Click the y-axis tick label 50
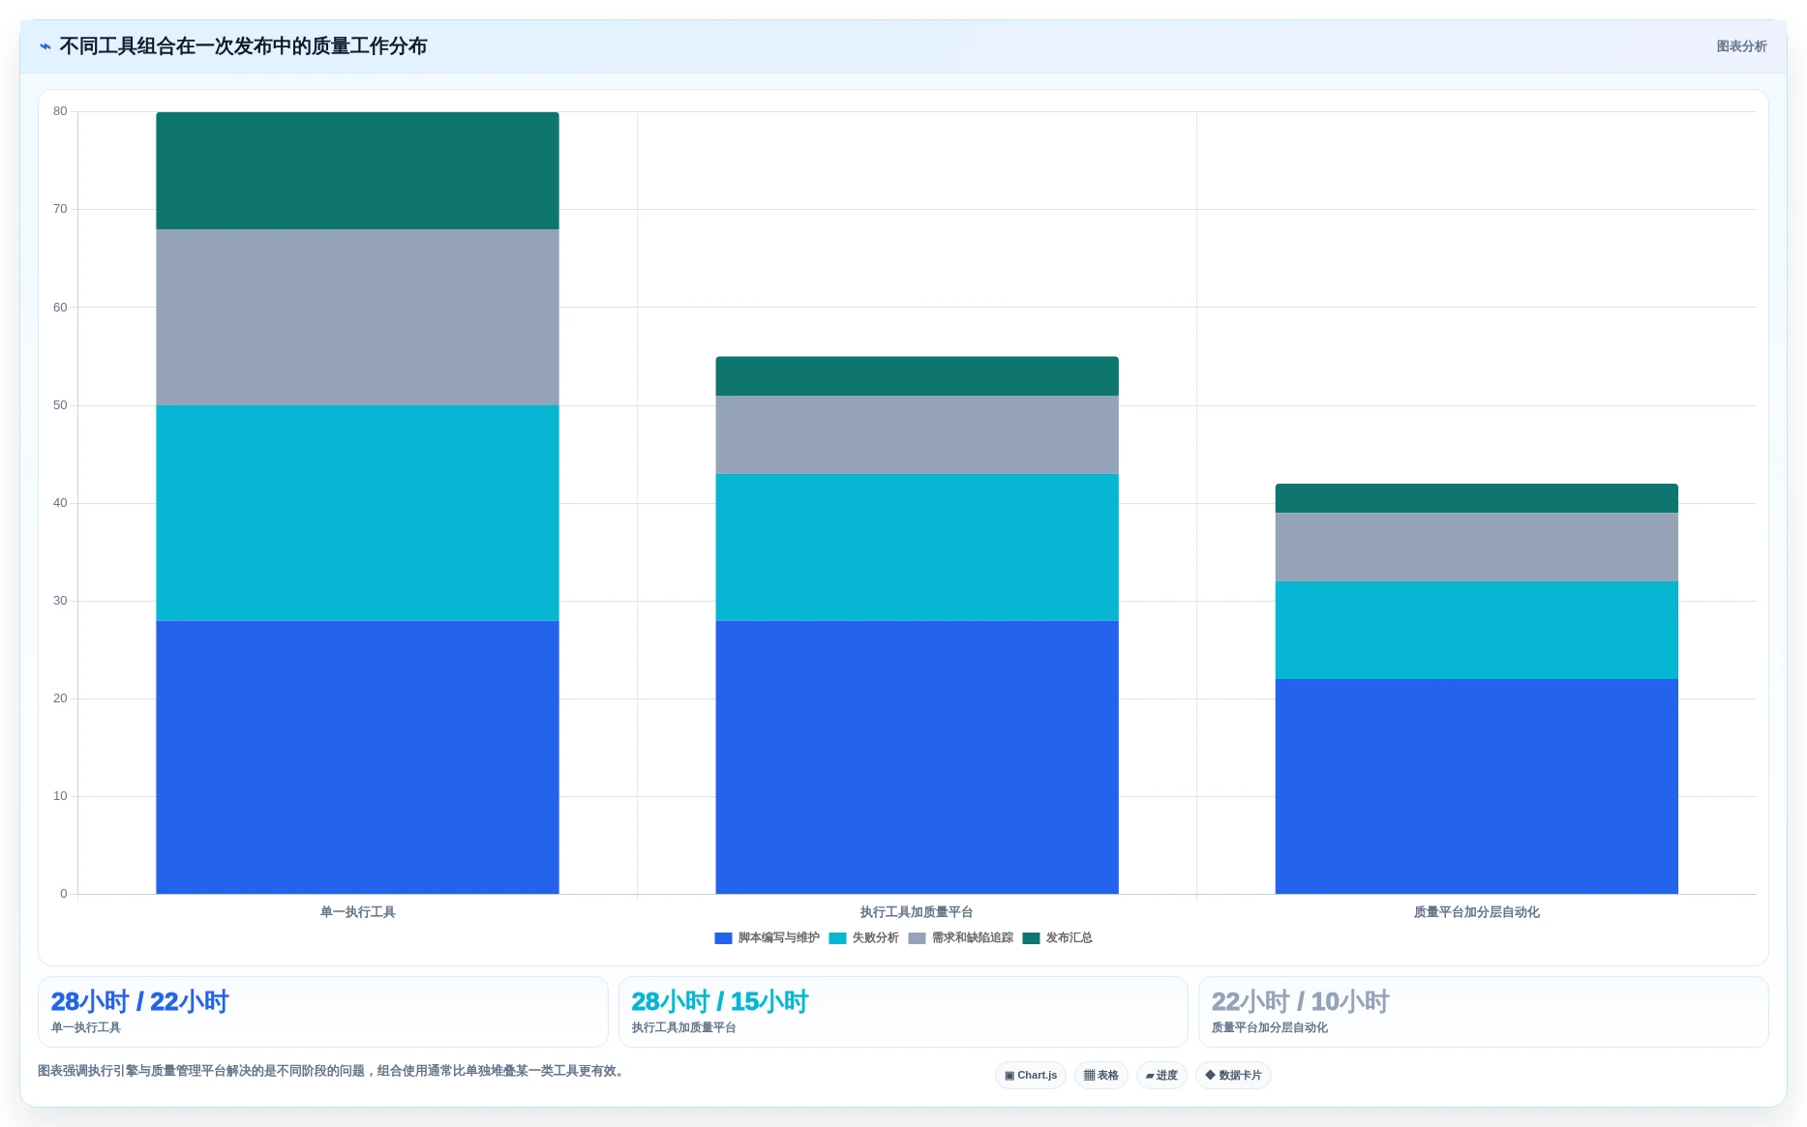 (x=60, y=405)
